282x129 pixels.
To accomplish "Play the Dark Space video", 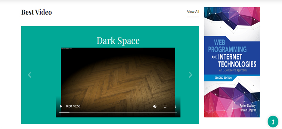I will (61, 106).
